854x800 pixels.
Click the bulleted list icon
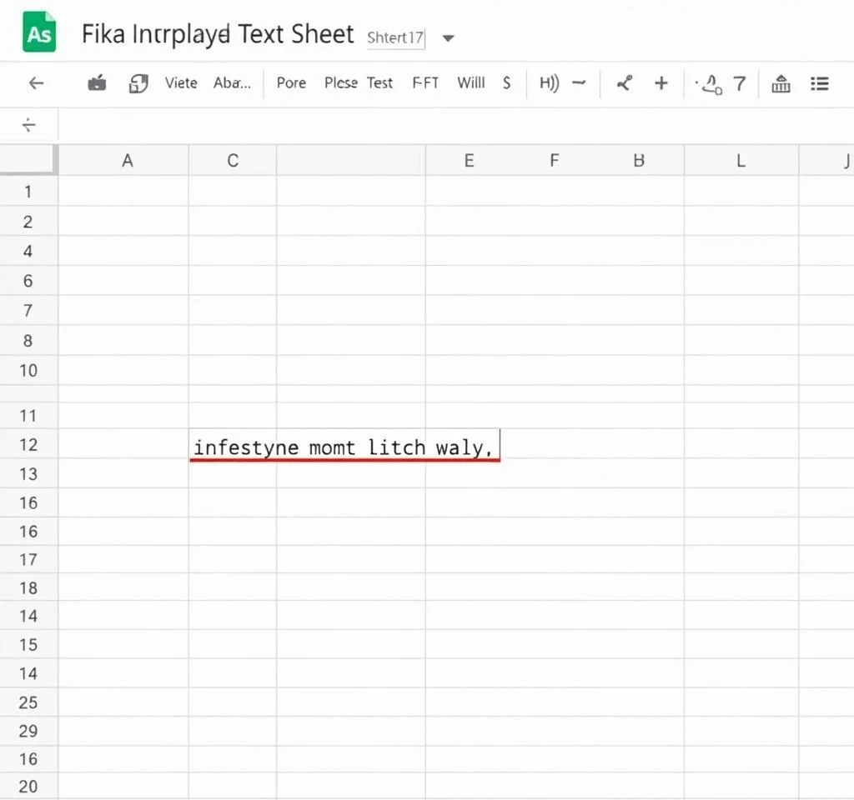pos(820,83)
